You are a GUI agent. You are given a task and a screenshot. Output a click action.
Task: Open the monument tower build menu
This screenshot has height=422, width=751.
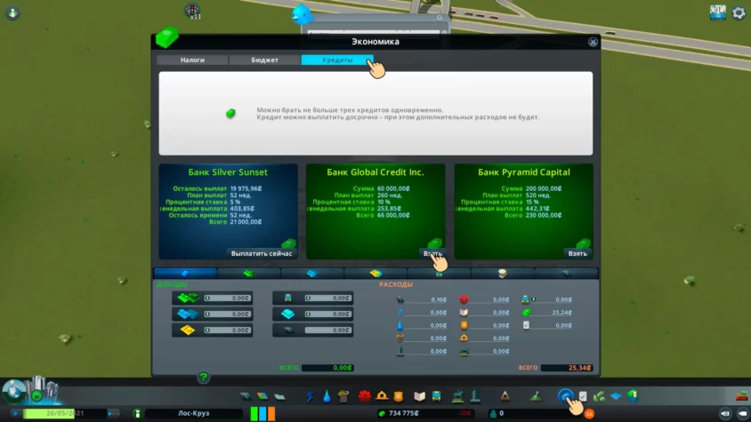coord(475,396)
